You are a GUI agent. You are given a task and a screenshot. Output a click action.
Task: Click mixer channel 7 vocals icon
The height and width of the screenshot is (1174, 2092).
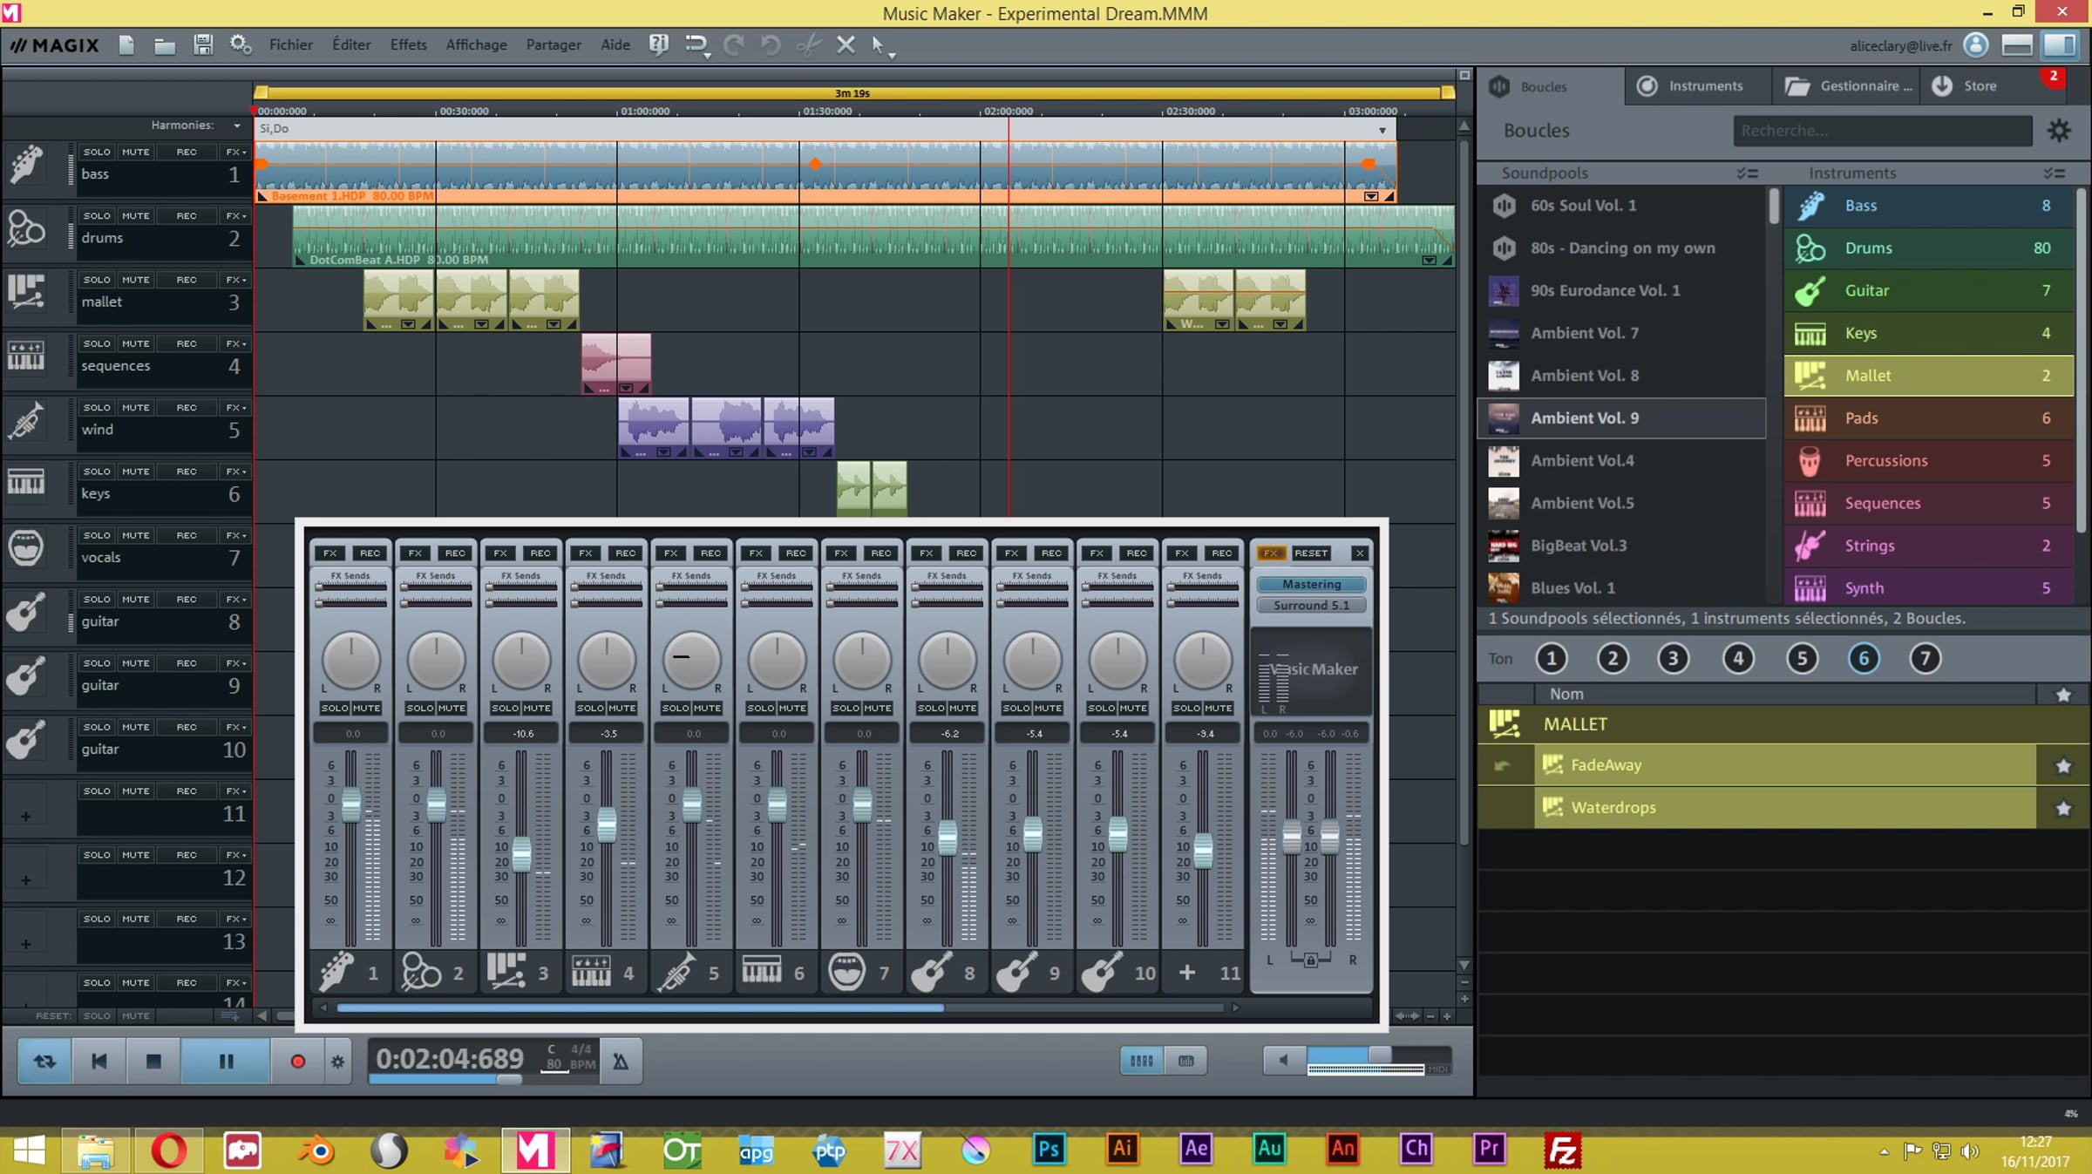(x=846, y=972)
